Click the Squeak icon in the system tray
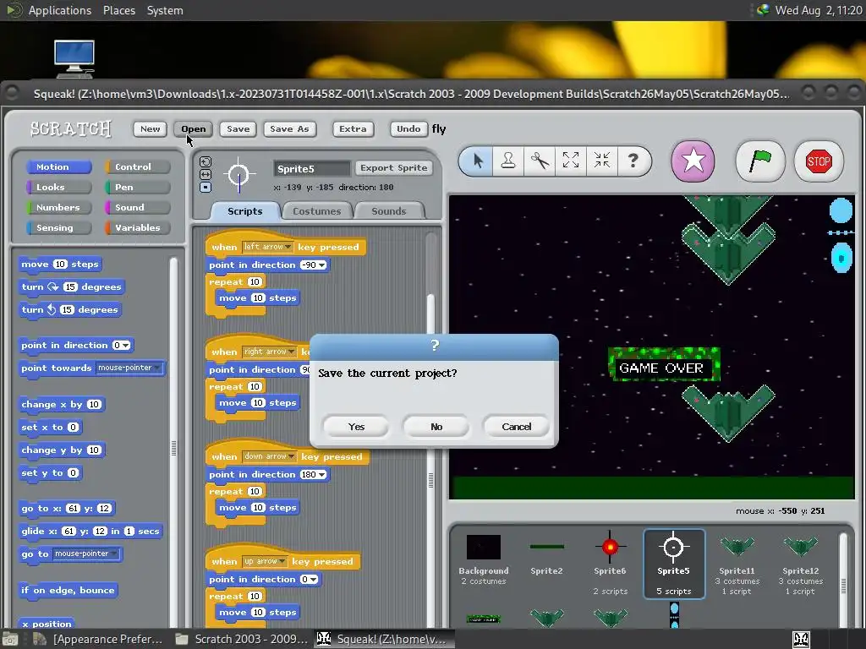The width and height of the screenshot is (866, 649). click(x=802, y=639)
